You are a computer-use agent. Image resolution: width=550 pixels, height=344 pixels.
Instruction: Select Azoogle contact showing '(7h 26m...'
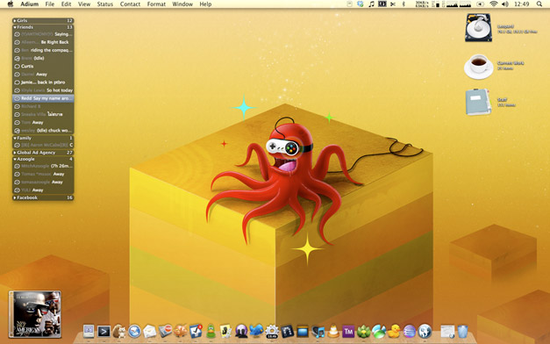(43, 166)
